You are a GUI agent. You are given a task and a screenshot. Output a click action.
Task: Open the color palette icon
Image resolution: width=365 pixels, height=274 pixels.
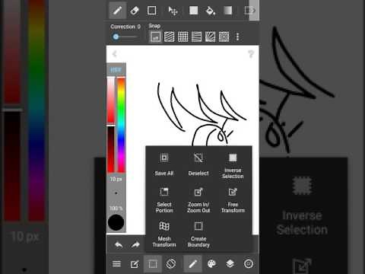tap(211, 264)
